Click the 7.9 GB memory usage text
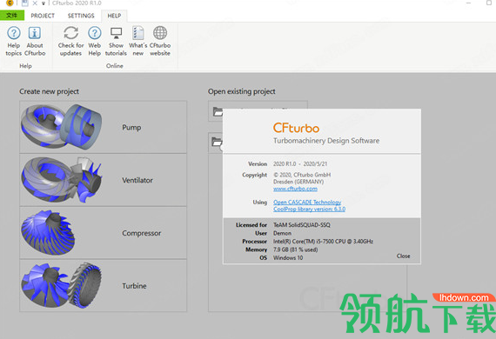This screenshot has width=496, height=339. click(296, 249)
